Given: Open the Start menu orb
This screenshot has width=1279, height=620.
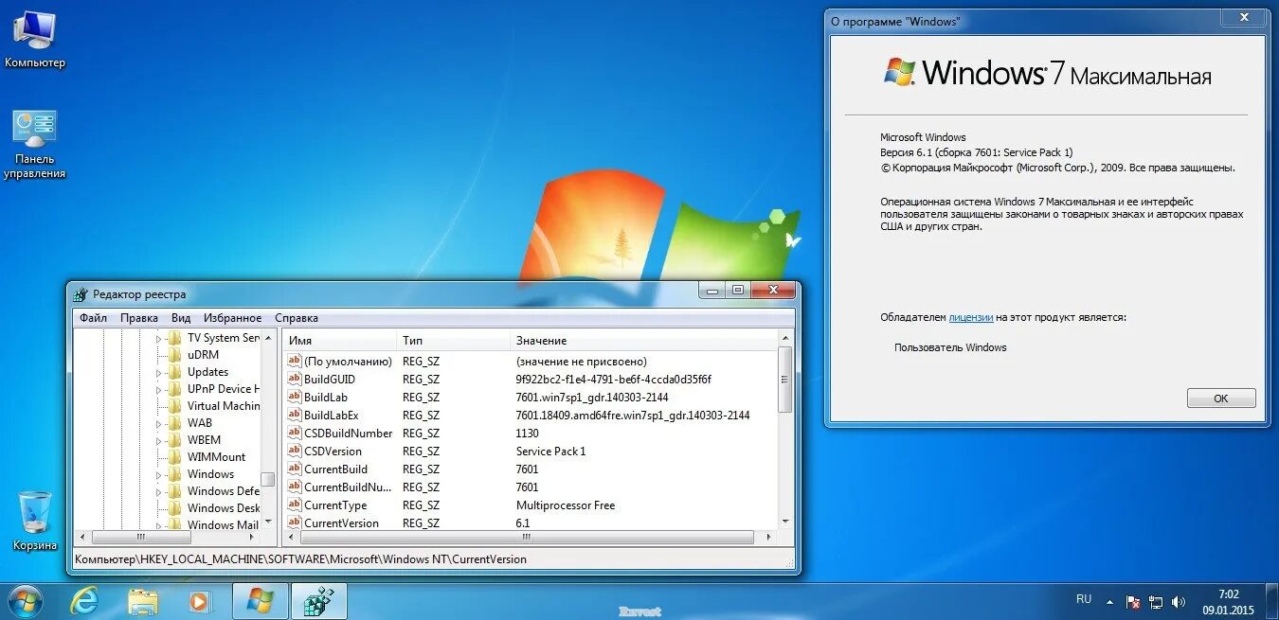Looking at the screenshot, I should point(25,601).
